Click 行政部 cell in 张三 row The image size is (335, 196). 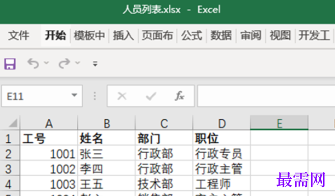[164, 153]
